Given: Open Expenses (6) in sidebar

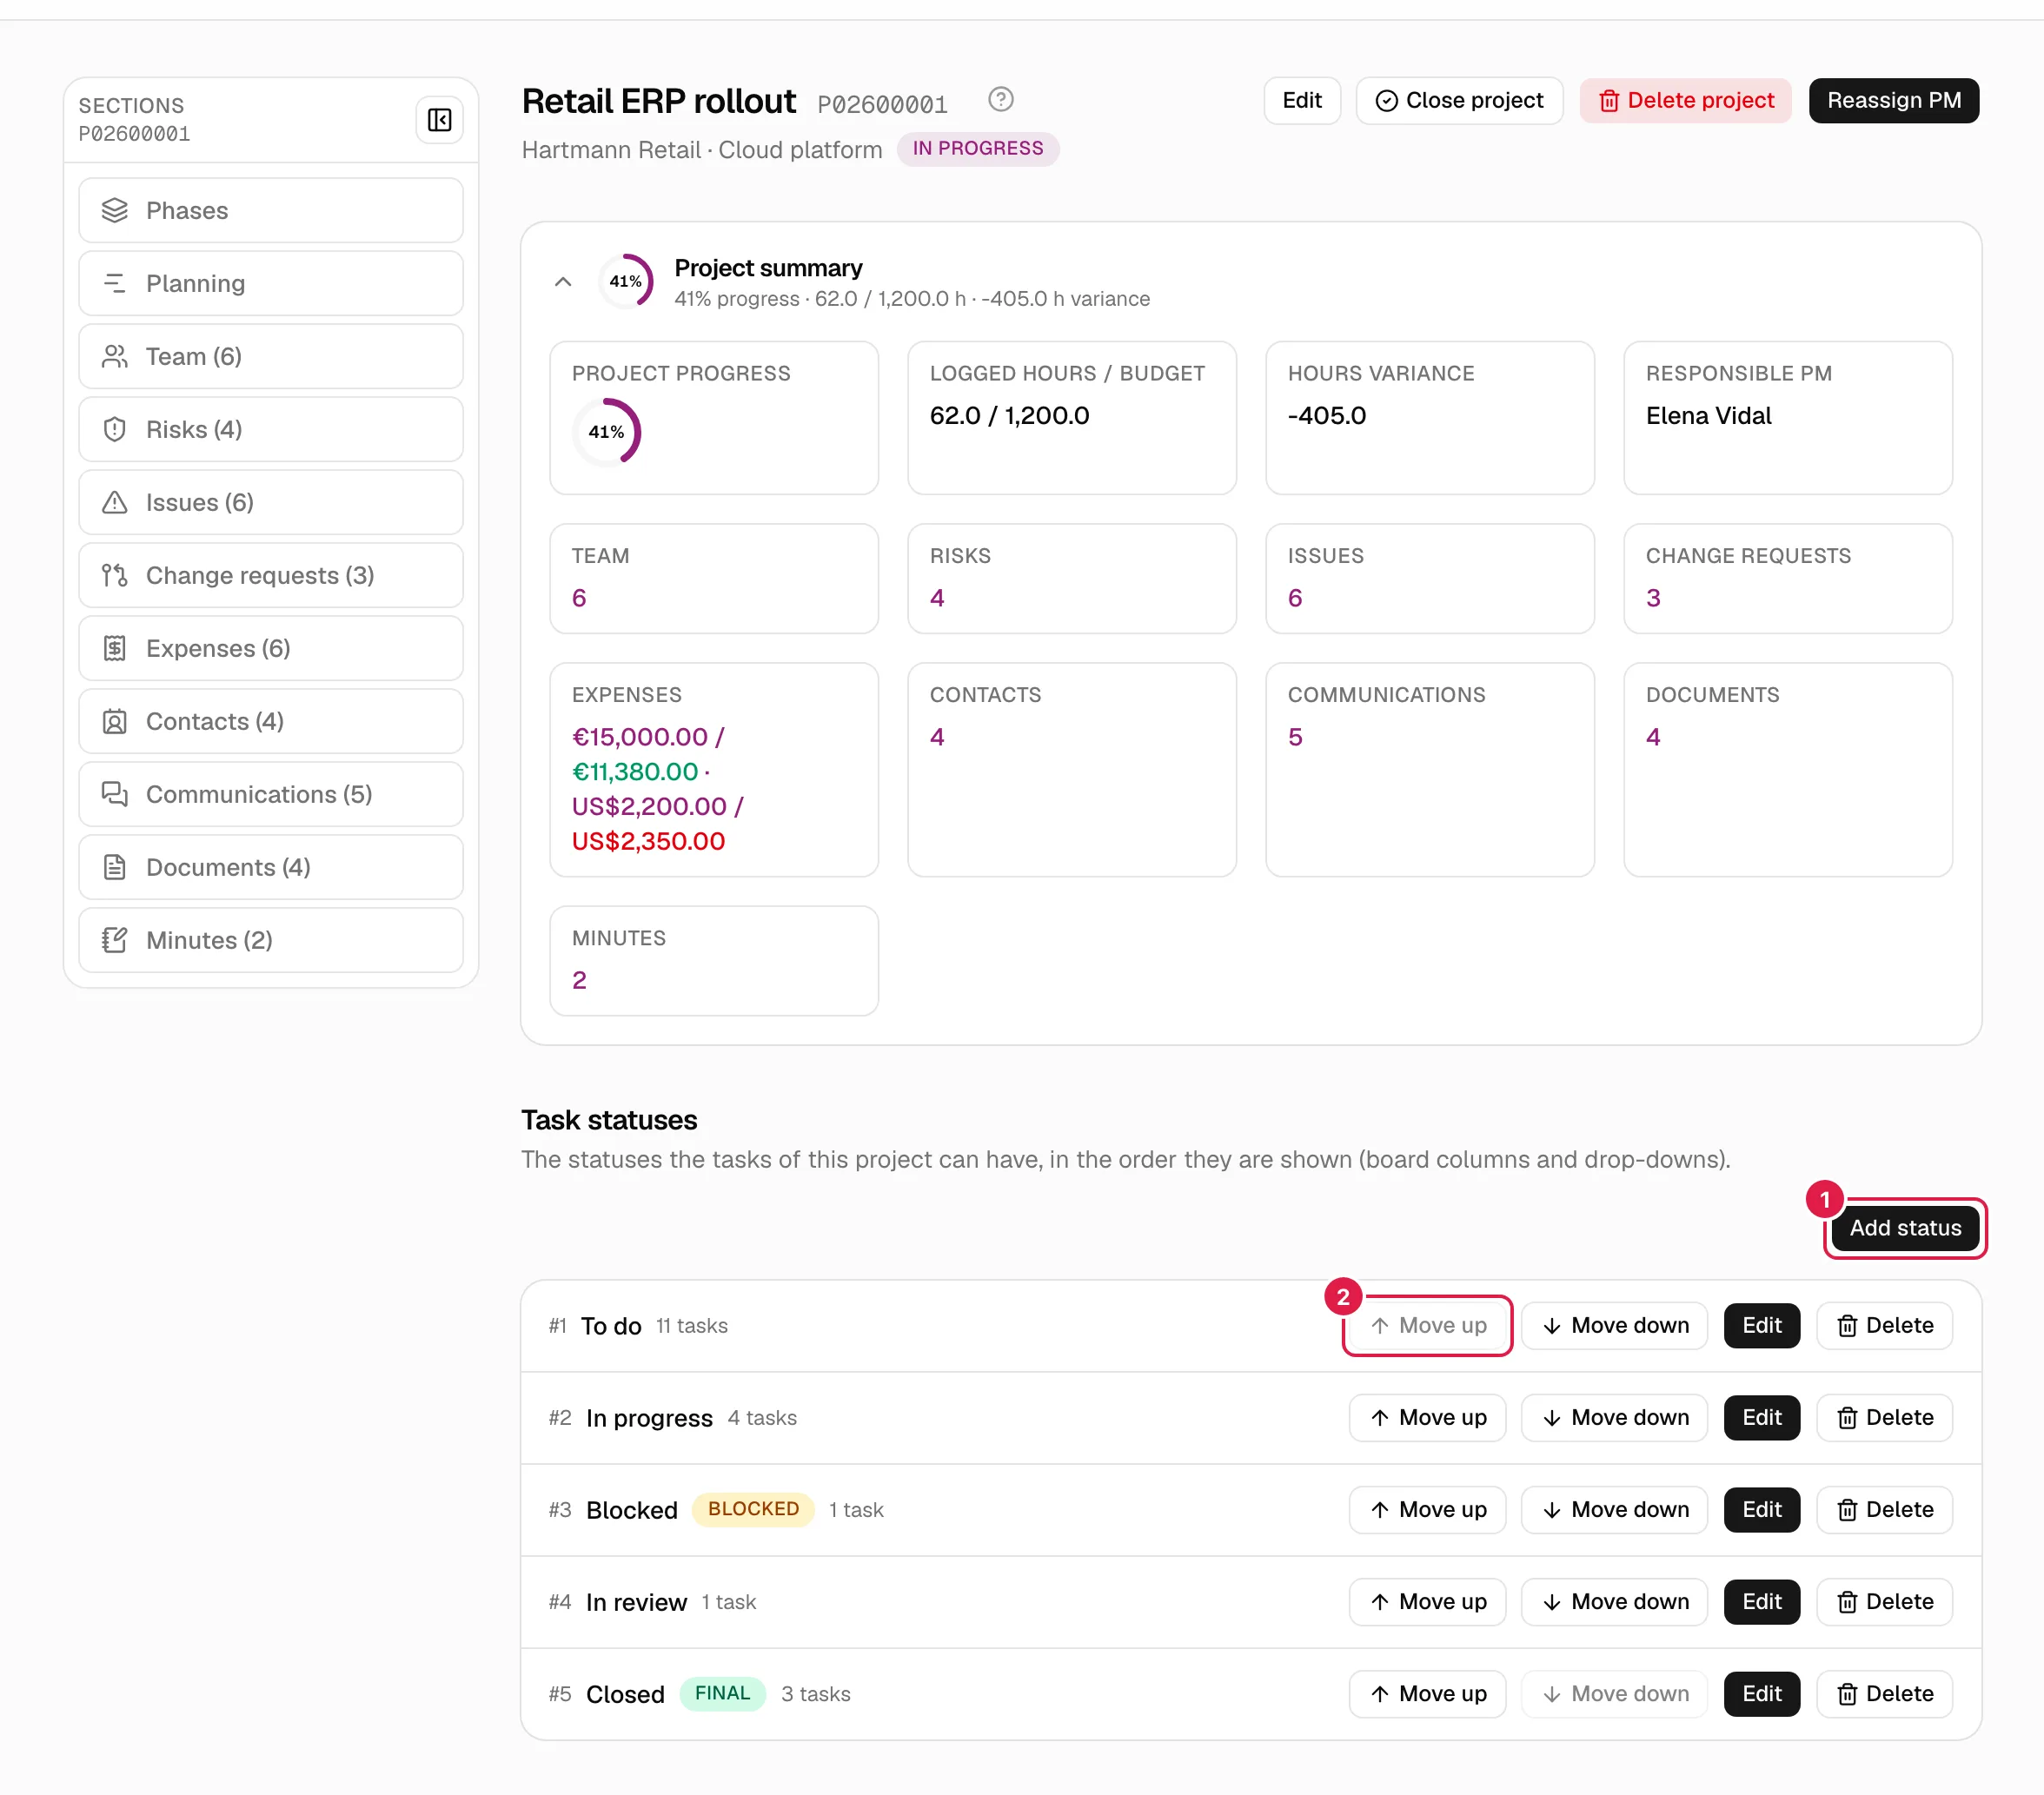Looking at the screenshot, I should point(271,648).
